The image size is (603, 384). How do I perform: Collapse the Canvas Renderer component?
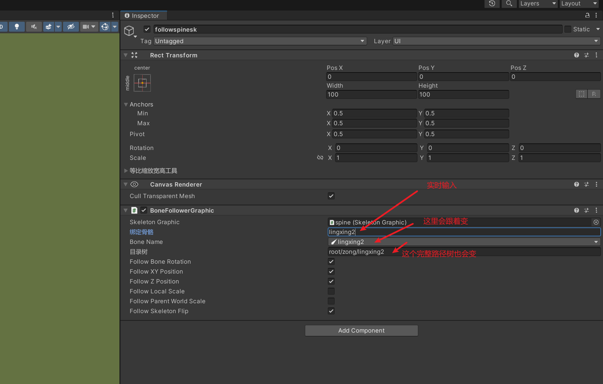(x=126, y=184)
